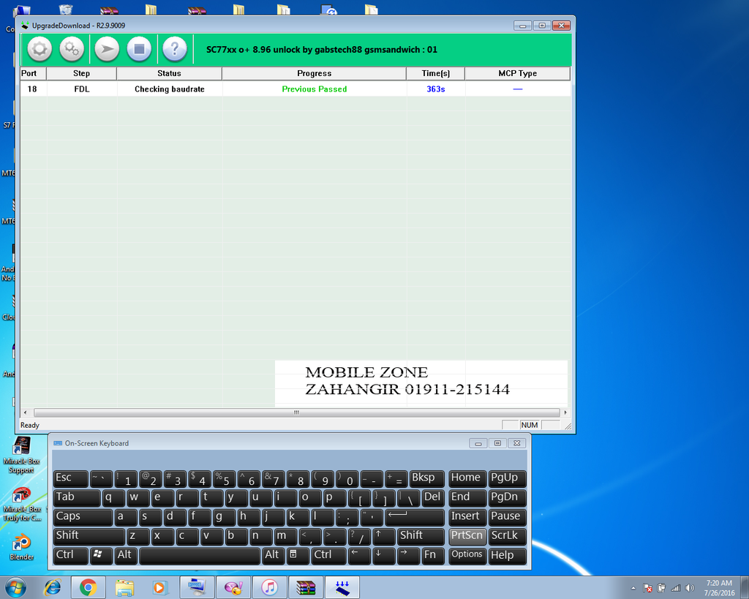Click the Load Packet gear icon

(39, 50)
